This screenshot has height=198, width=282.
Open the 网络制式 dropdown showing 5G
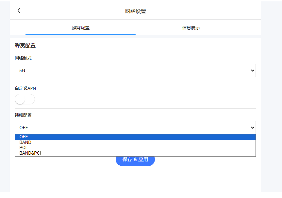tap(135, 70)
